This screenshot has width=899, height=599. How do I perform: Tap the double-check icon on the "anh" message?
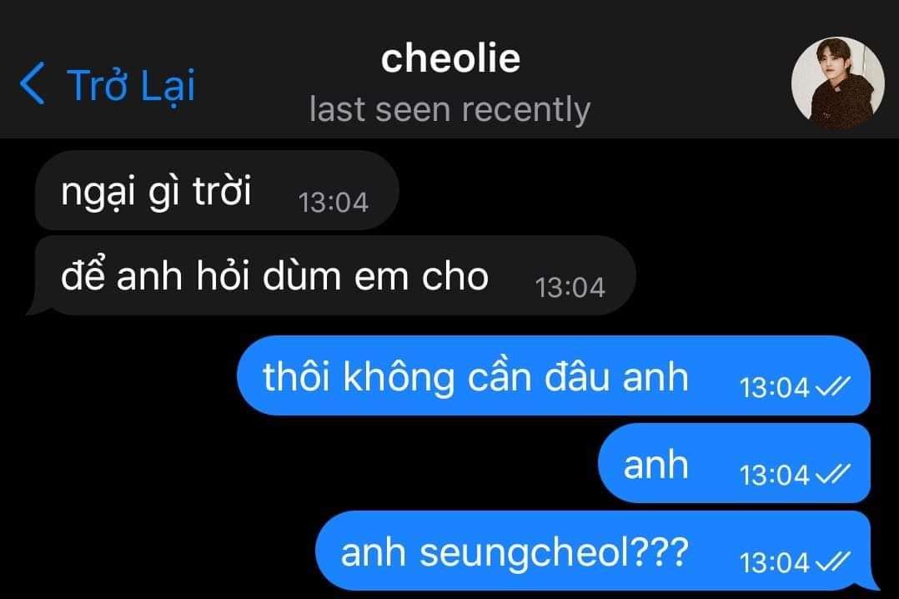click(833, 474)
